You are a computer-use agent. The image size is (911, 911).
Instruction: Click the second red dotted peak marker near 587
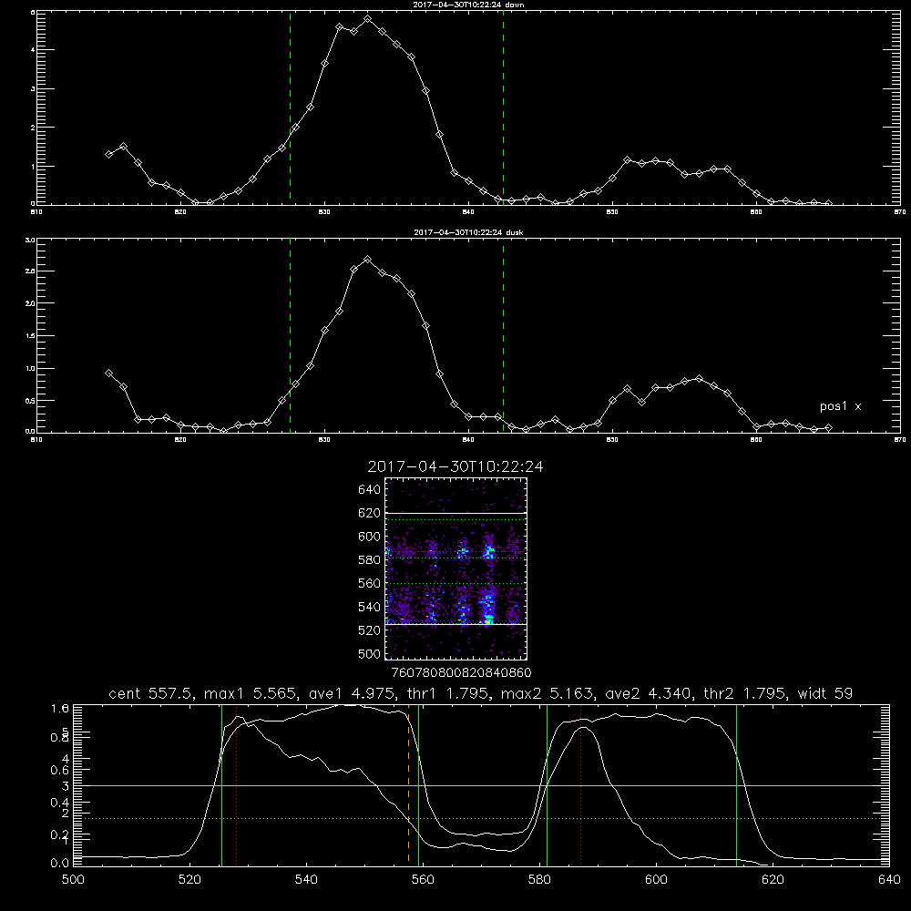580,784
